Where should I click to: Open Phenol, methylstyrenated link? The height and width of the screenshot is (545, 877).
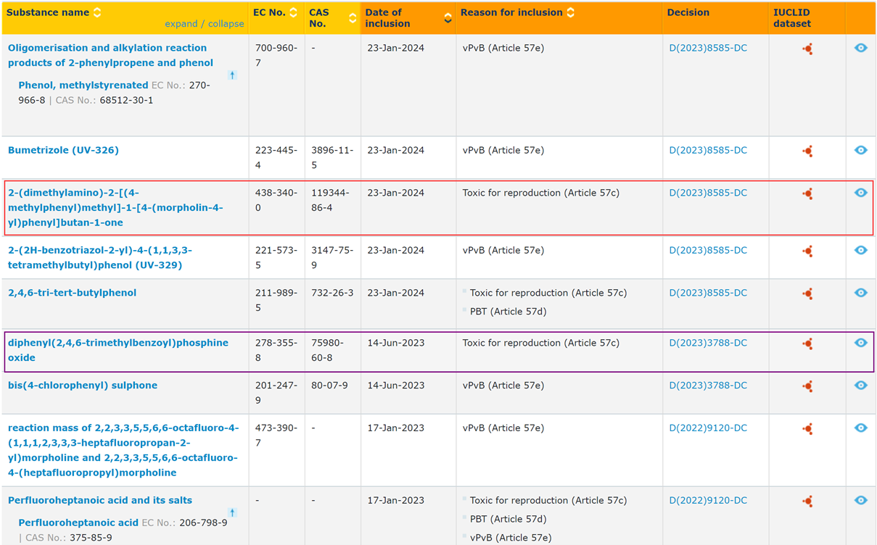pos(83,86)
